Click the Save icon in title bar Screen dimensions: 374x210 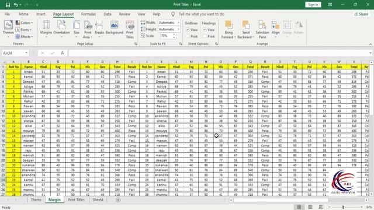[8, 5]
